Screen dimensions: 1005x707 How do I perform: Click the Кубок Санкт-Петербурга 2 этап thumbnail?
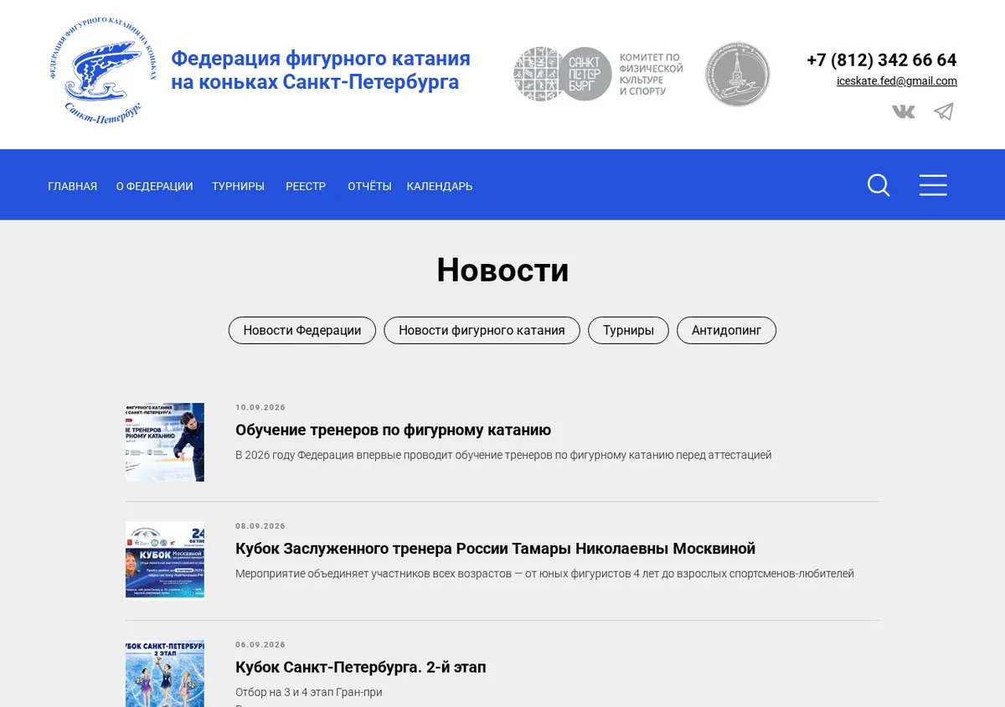[x=165, y=673]
